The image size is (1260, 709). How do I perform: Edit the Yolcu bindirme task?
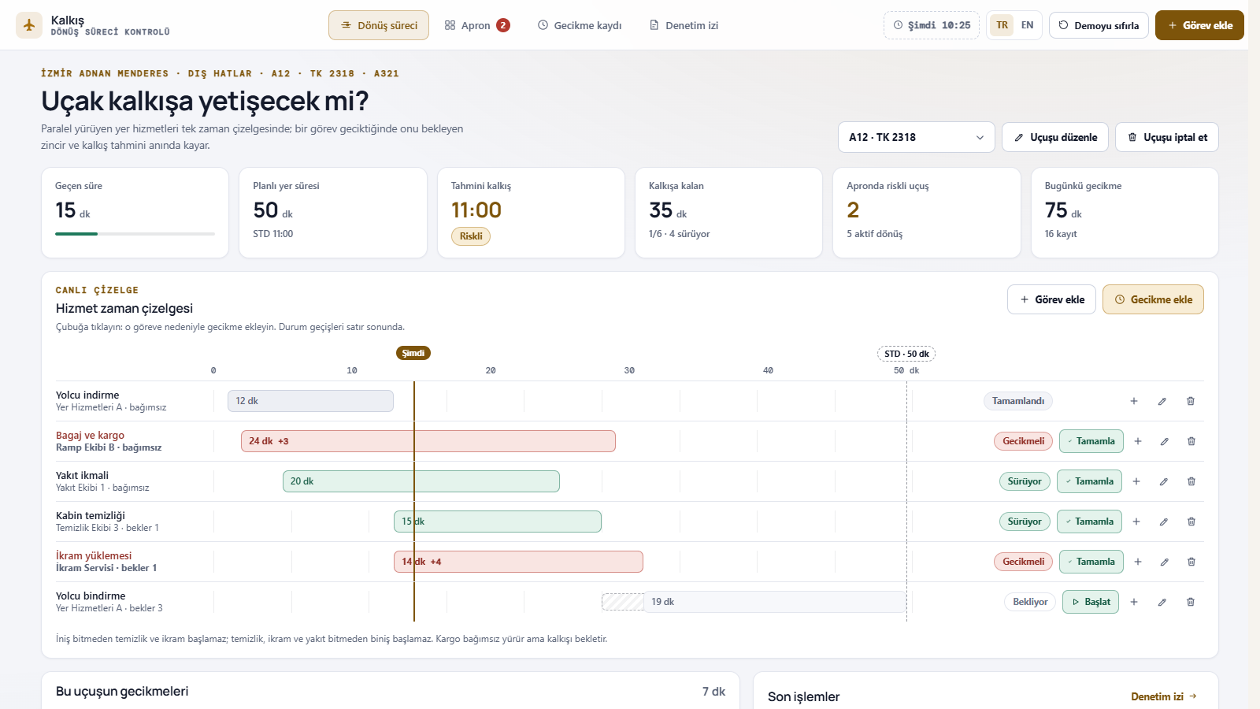(x=1162, y=602)
